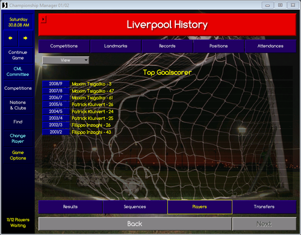The width and height of the screenshot is (301, 235).
Task: Close the Championship Manager window
Action: 293,5
